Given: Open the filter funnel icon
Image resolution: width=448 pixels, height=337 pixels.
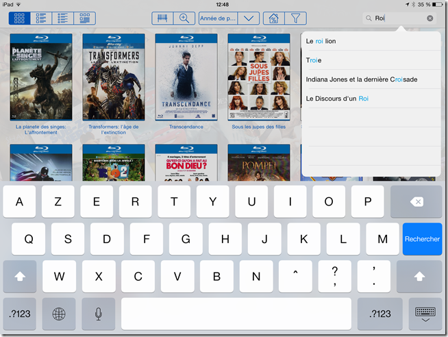Looking at the screenshot, I should [295, 18].
